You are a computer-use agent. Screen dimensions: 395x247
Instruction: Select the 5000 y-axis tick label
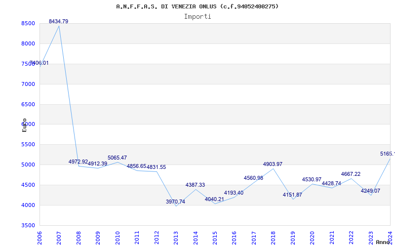(x=28, y=165)
